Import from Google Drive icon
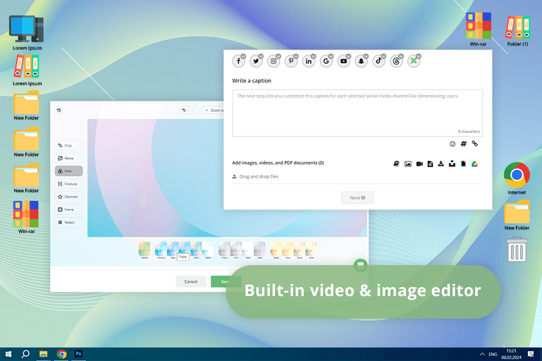 click(x=475, y=164)
